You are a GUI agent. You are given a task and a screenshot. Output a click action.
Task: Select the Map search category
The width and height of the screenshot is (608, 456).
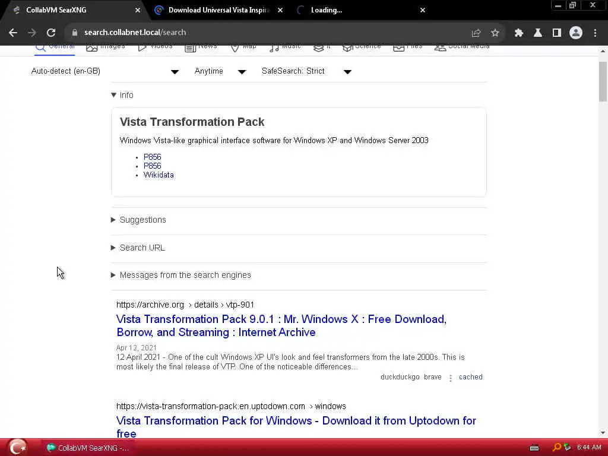(243, 47)
